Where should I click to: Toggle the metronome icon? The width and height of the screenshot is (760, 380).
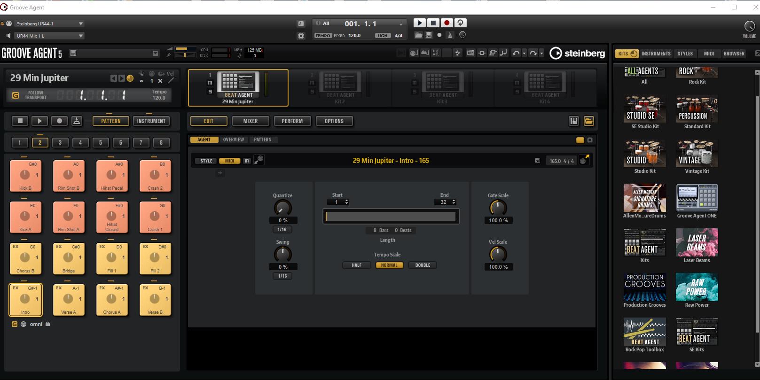point(450,35)
